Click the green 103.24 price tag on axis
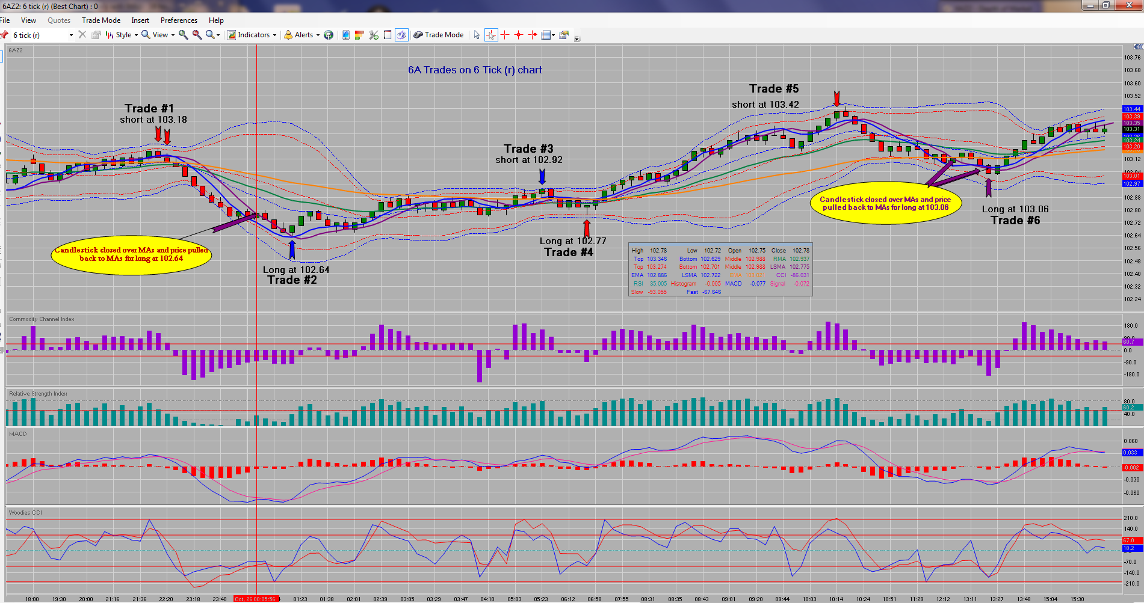The width and height of the screenshot is (1144, 603). (1131, 141)
